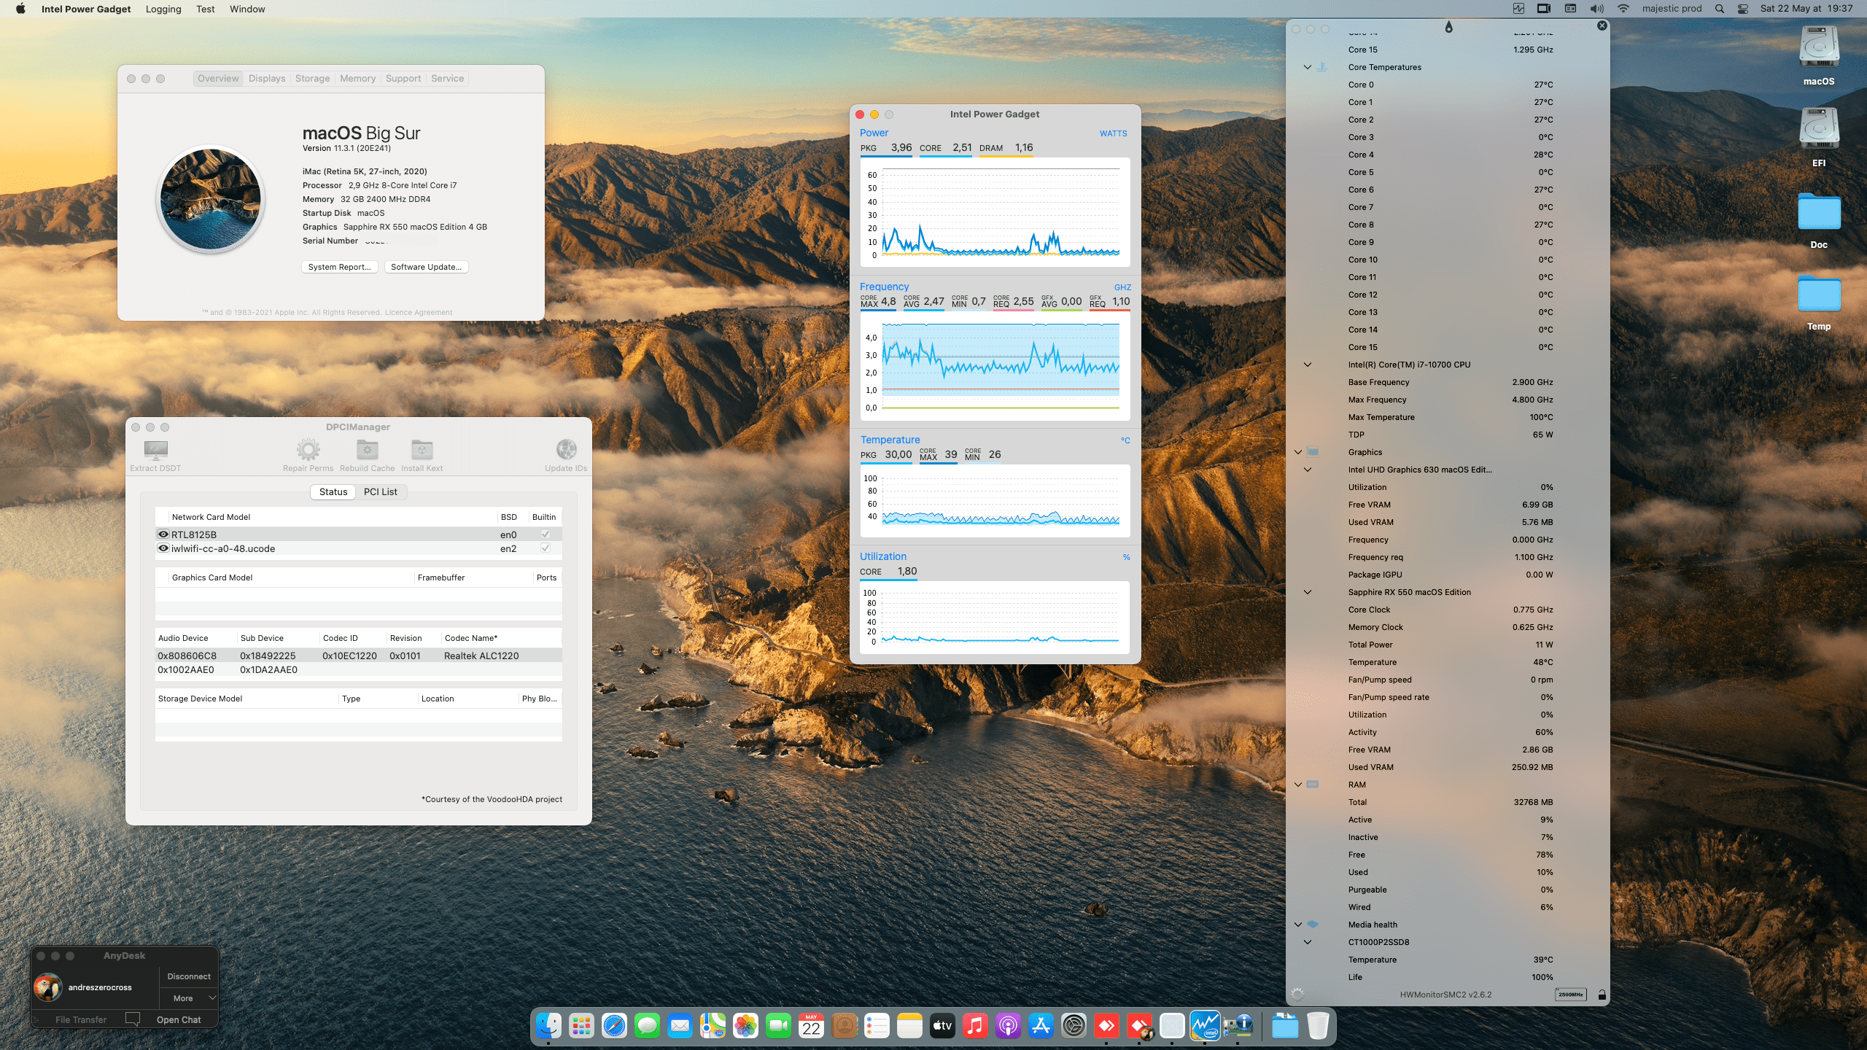The height and width of the screenshot is (1050, 1867).
Task: Click the Power graph in Intel Power Gadget
Action: pos(995,212)
